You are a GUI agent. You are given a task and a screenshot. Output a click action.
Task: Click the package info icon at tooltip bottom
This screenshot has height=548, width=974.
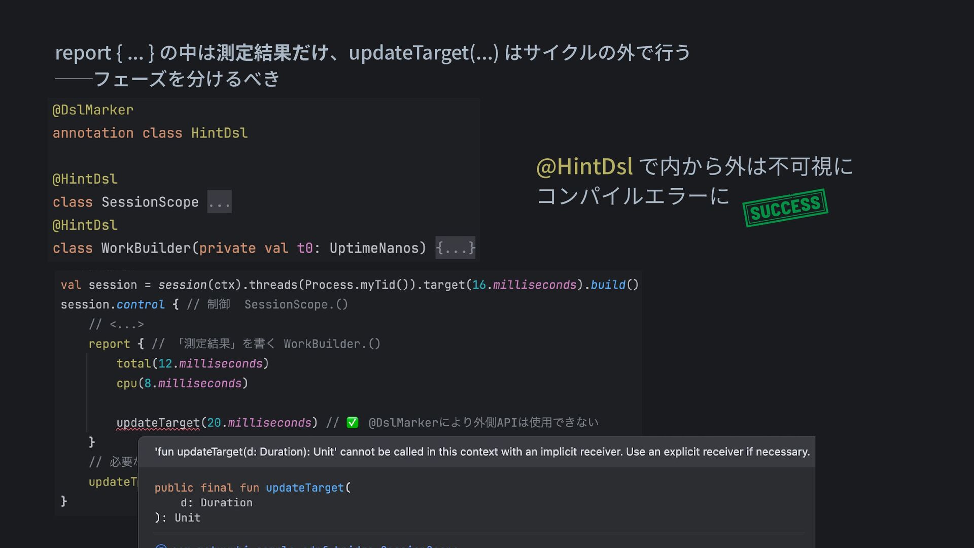[x=161, y=545]
